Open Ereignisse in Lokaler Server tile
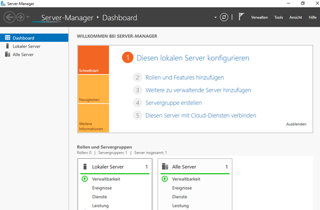This screenshot has width=320, height=210. [x=102, y=188]
